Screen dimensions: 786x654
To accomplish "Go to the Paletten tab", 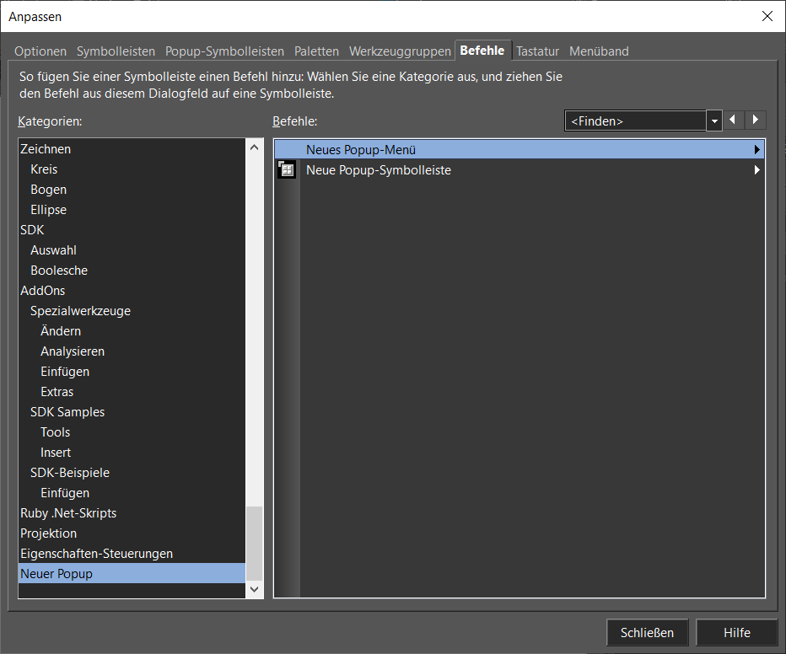I will [x=316, y=51].
